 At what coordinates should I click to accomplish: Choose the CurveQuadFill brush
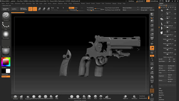click(x=107, y=97)
